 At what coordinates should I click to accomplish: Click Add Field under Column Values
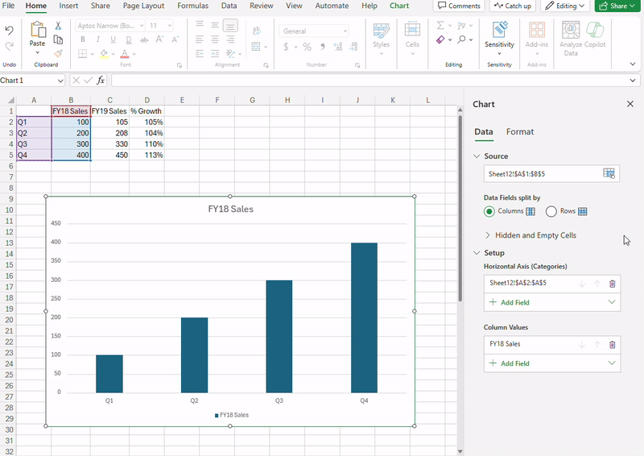(514, 363)
